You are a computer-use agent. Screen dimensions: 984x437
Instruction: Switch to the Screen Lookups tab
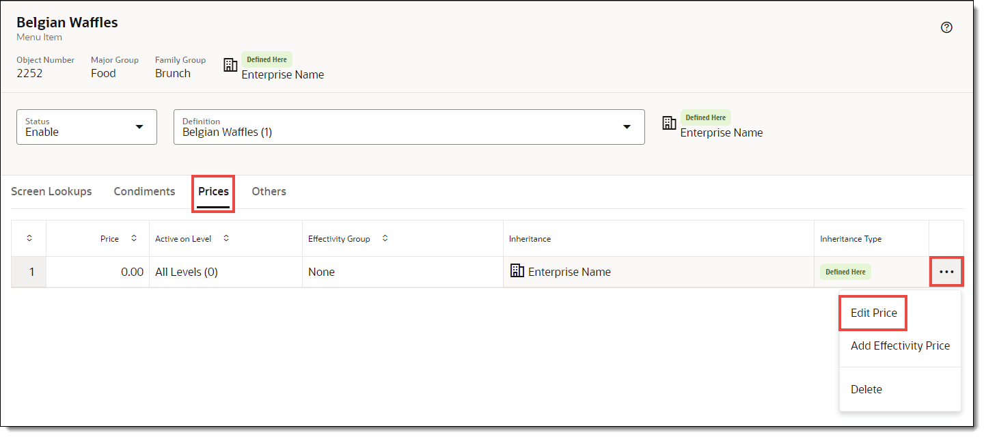pos(51,191)
